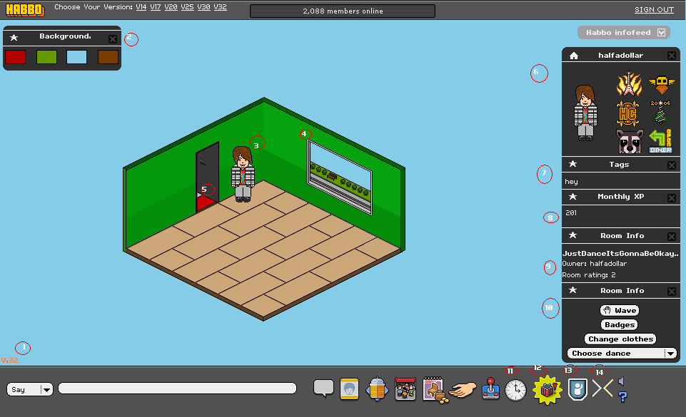Open the catalogue chair and coins icon
This screenshot has width=686, height=417.
click(x=435, y=388)
